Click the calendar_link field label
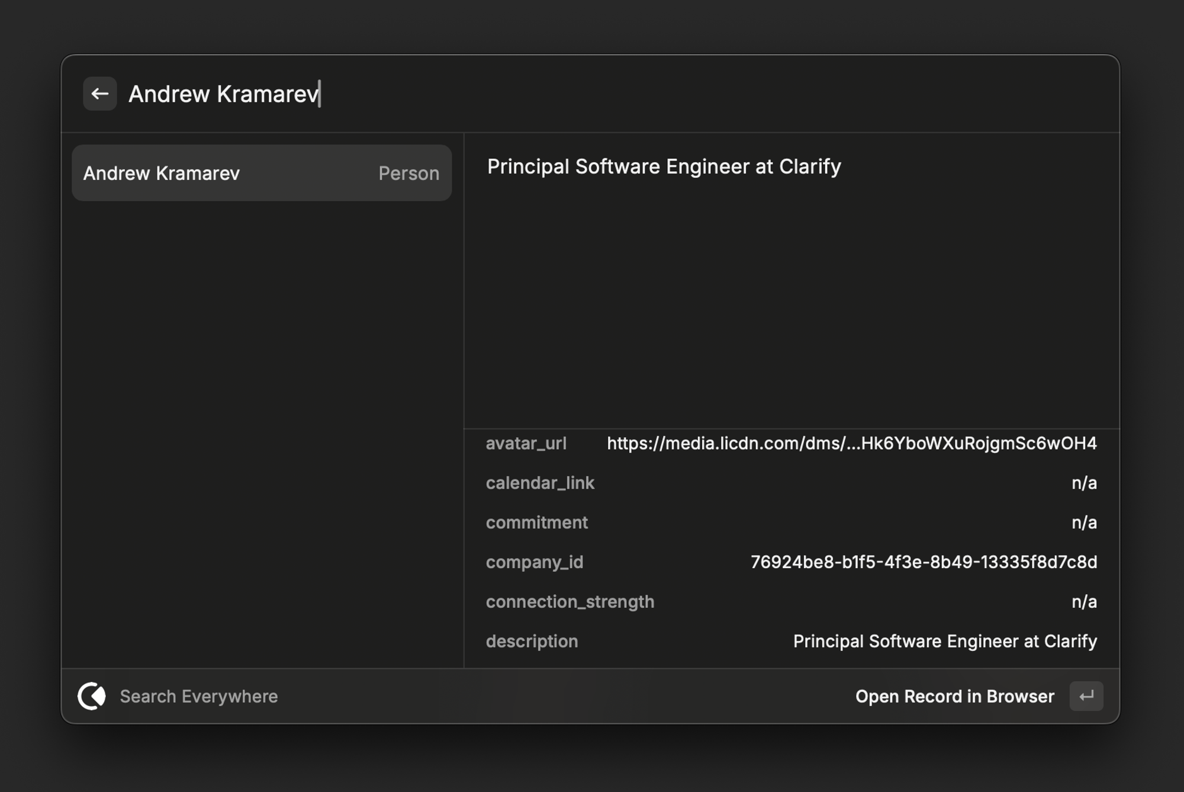The width and height of the screenshot is (1184, 792). click(x=540, y=483)
